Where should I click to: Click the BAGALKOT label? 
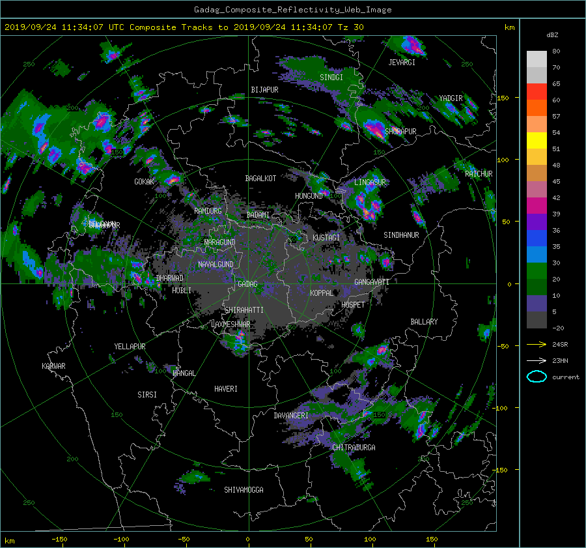(x=260, y=179)
